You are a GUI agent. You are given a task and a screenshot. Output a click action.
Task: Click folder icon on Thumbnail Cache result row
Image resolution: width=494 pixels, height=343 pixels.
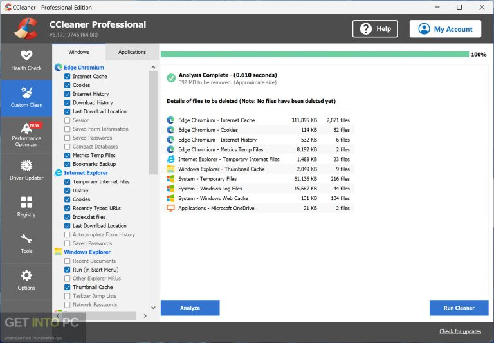coord(170,169)
